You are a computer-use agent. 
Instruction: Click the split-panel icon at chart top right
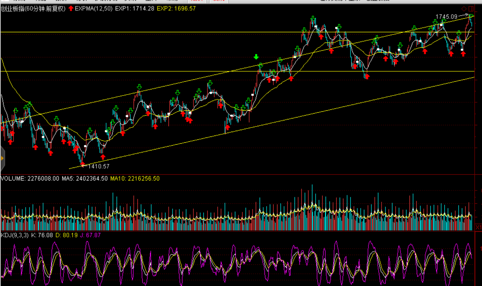471,9
